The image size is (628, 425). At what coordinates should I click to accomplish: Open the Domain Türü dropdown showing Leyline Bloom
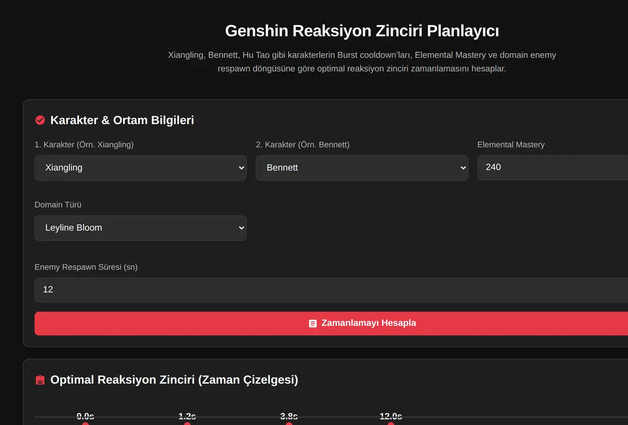point(140,228)
